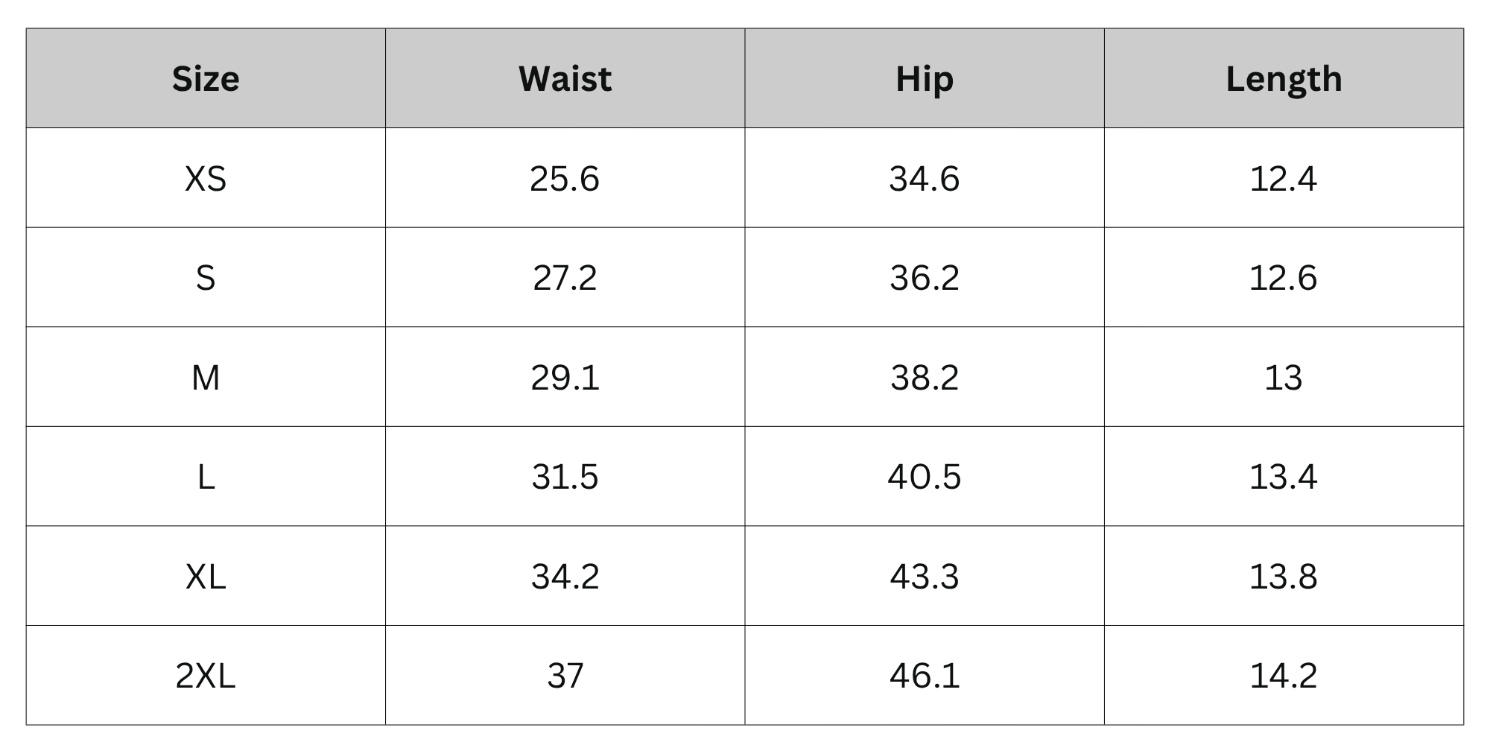Viewport: 1490px width, 745px height.
Task: Click the Hip column header
Action: click(x=925, y=78)
